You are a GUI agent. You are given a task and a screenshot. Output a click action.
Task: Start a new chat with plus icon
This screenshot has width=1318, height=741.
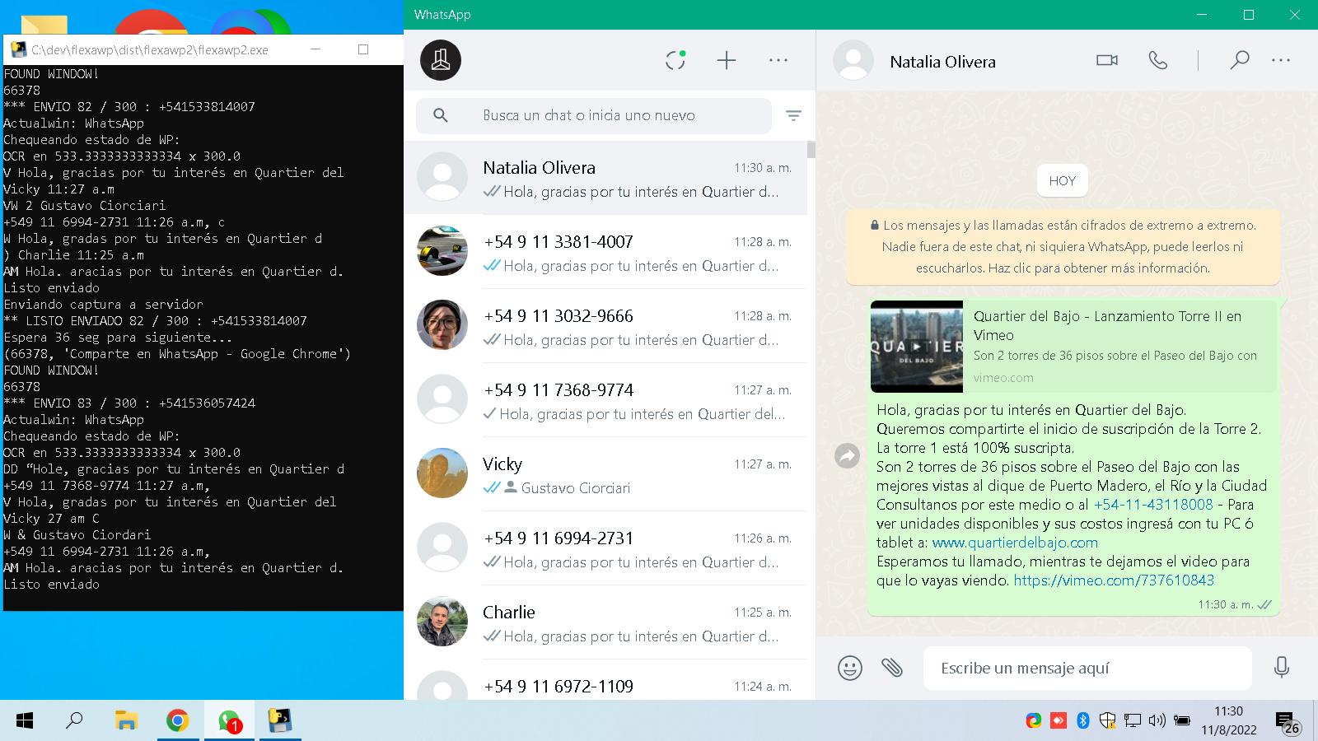click(727, 60)
